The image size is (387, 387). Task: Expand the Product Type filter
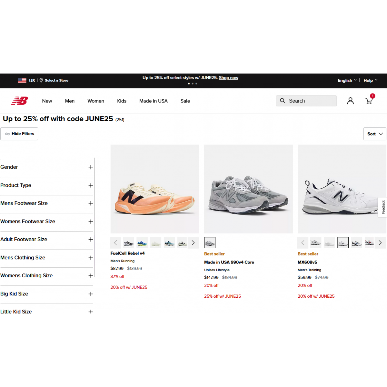[47, 185]
